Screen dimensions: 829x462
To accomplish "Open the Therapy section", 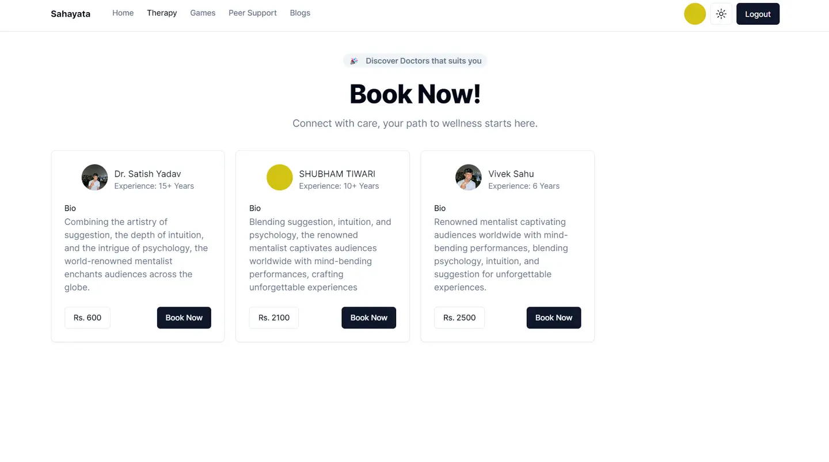I will [x=162, y=13].
